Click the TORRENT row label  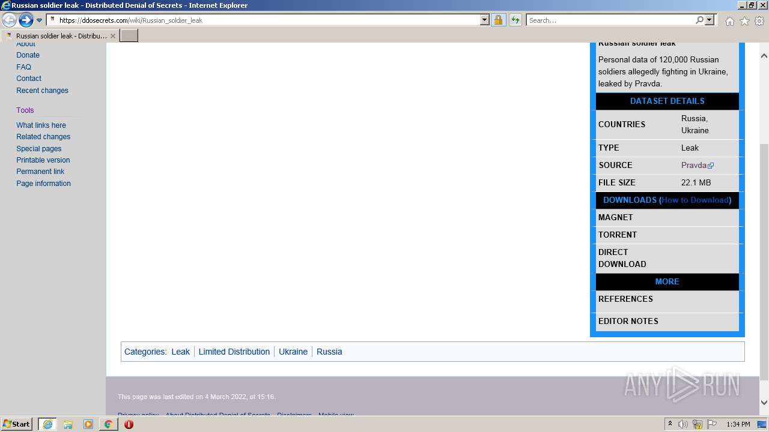point(618,235)
